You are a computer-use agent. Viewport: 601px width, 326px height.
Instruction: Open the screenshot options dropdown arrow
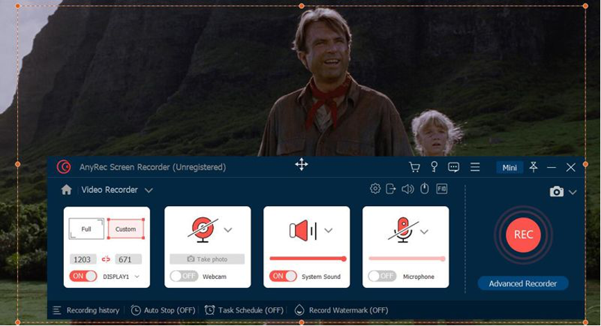[x=573, y=192]
